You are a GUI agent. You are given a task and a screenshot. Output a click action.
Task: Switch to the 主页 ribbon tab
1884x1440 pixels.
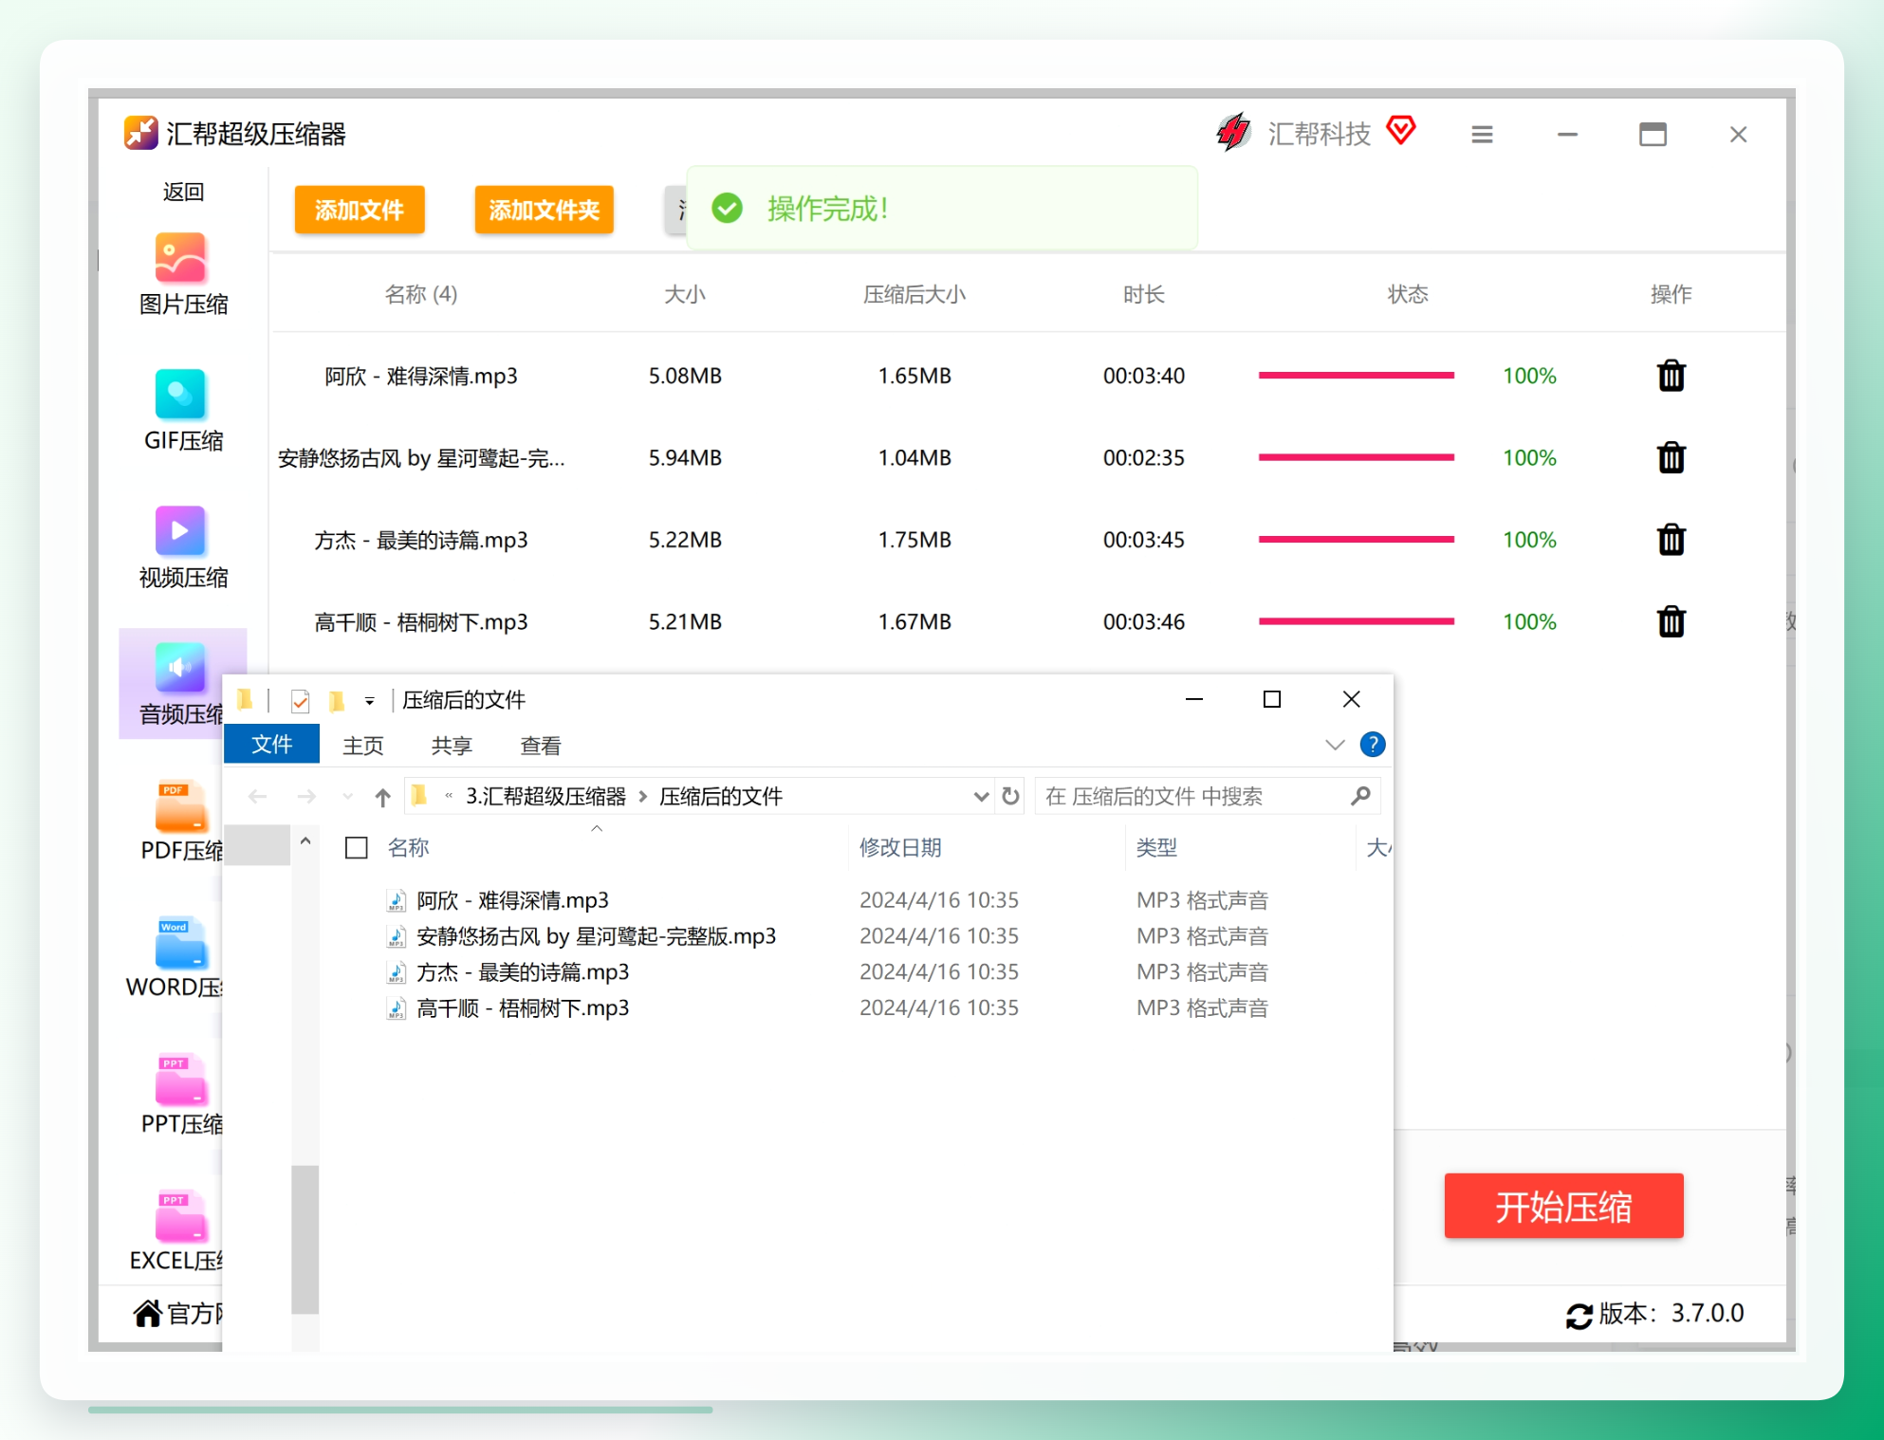point(363,746)
